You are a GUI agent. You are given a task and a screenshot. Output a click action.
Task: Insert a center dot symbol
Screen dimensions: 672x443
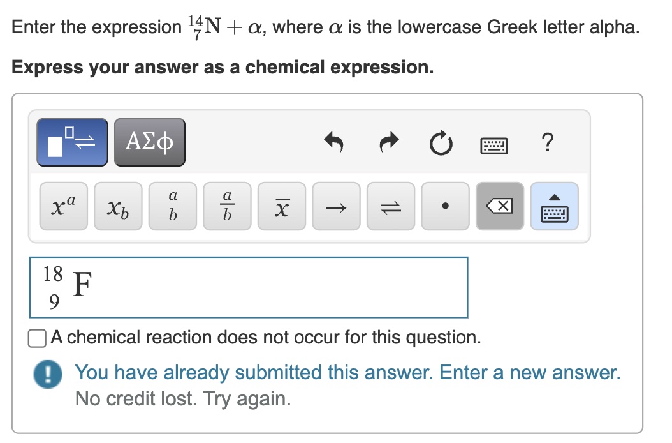[444, 206]
